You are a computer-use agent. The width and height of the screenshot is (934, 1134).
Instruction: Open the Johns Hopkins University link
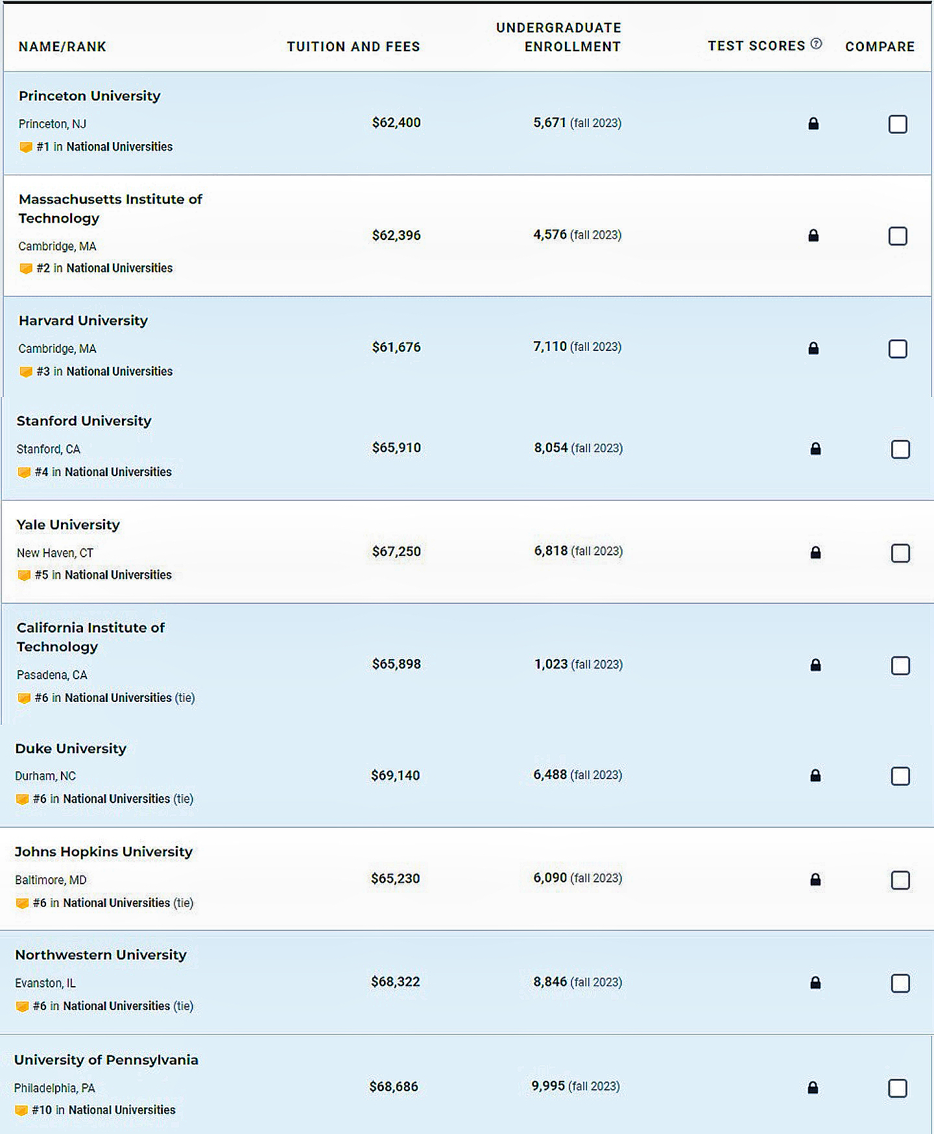point(104,852)
